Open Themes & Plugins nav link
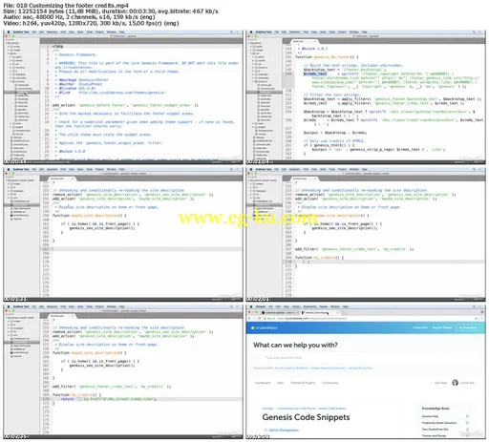This screenshot has height=442, width=489. pos(303,383)
